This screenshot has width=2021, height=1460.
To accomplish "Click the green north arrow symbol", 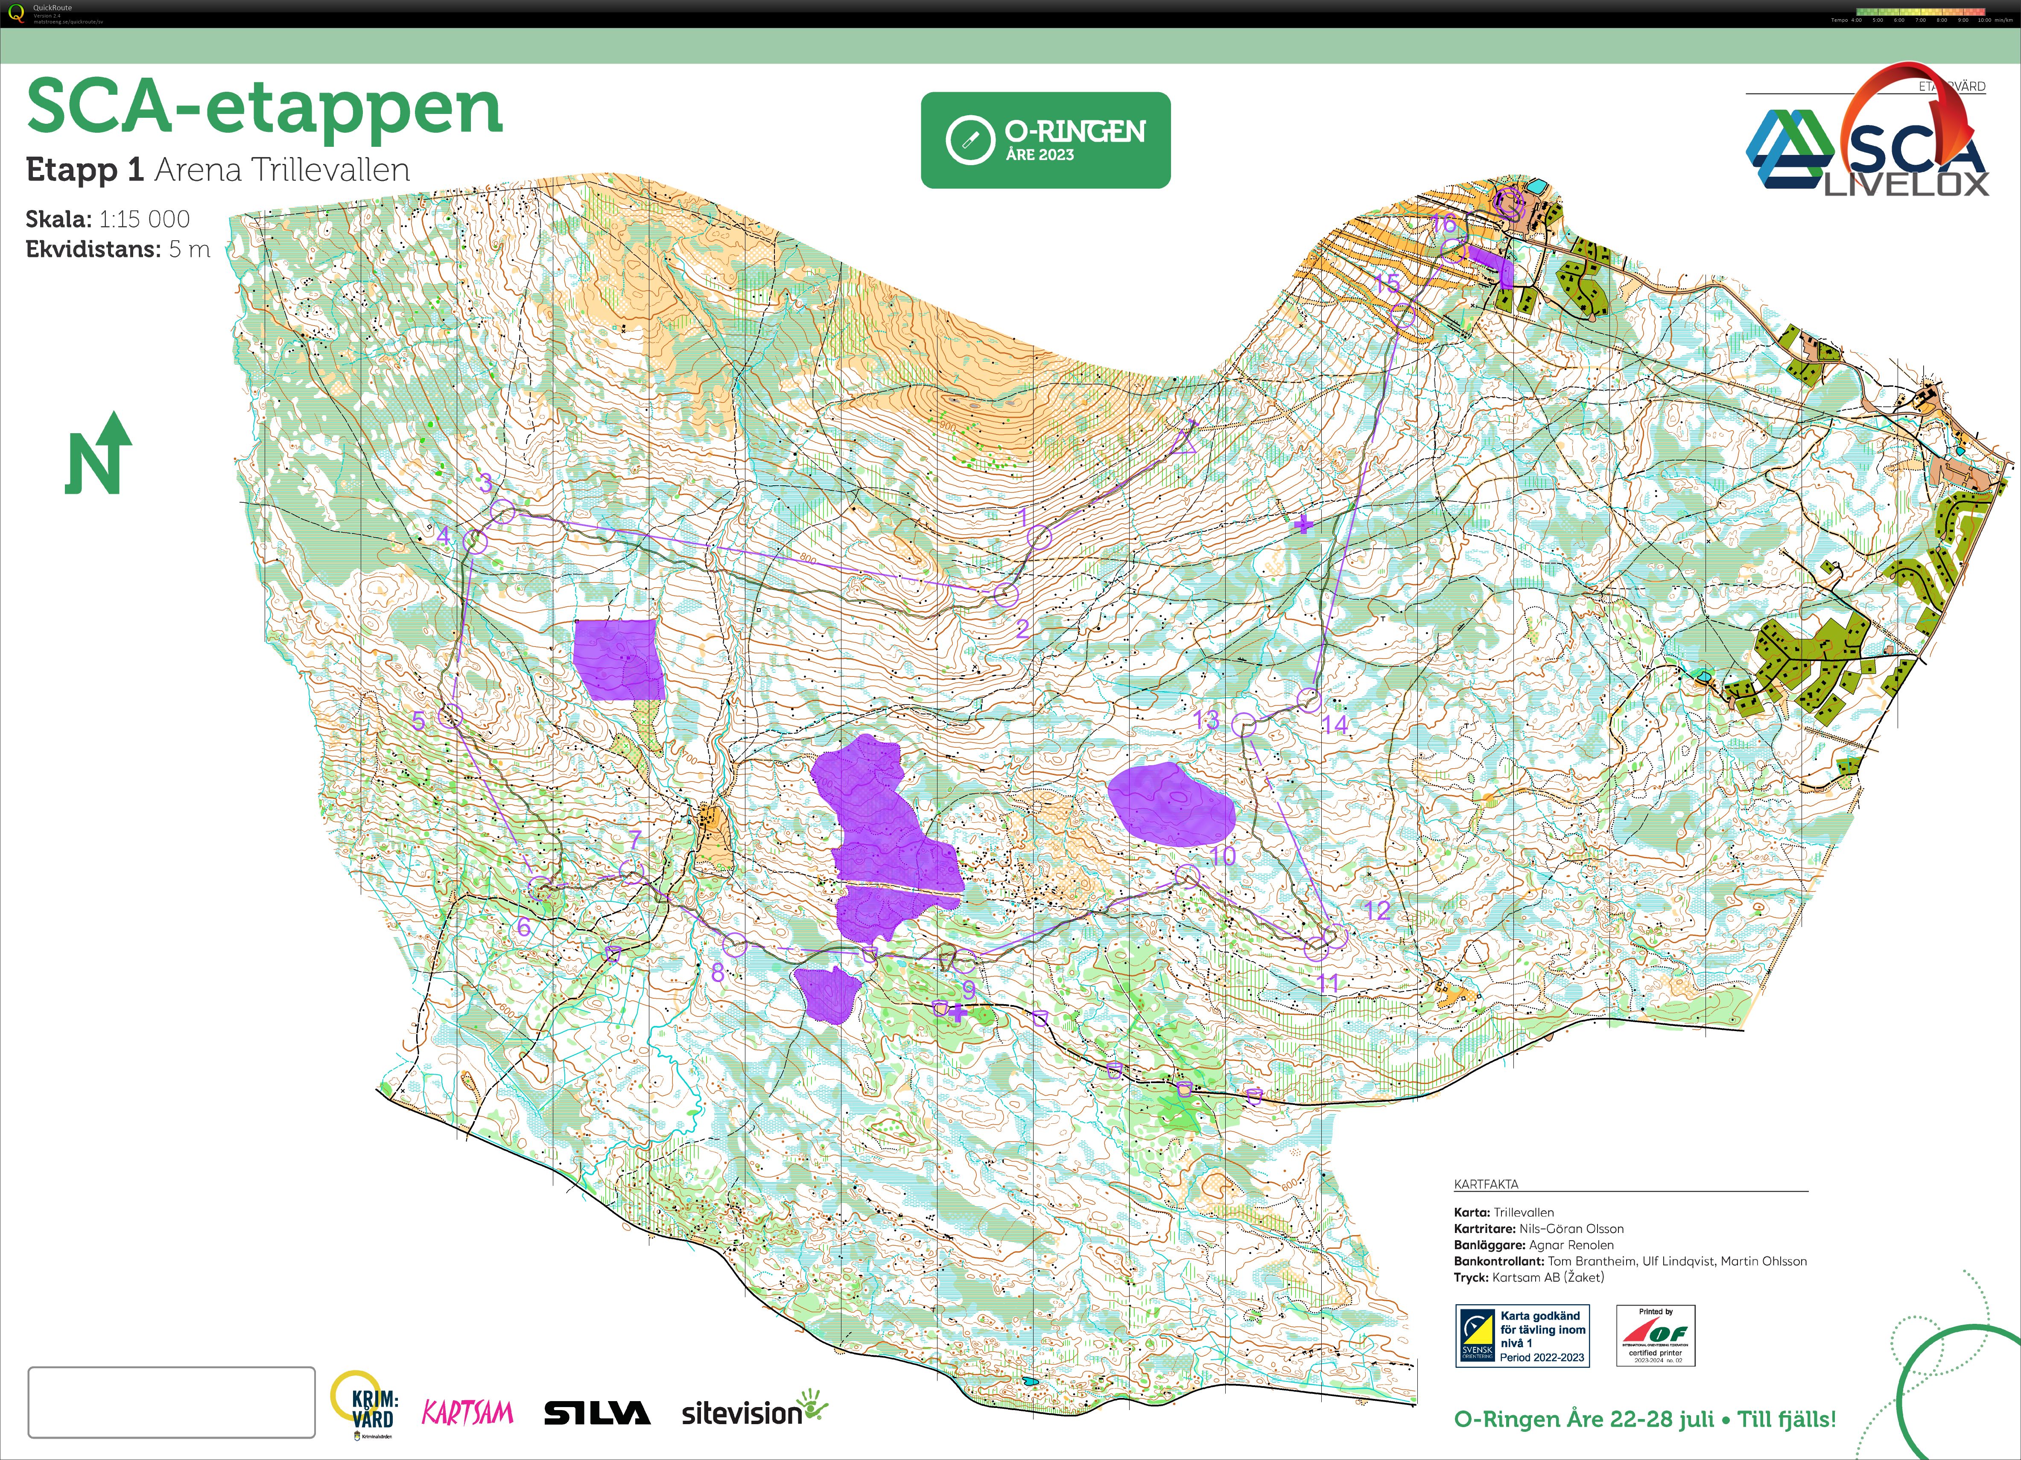I will 98,452.
